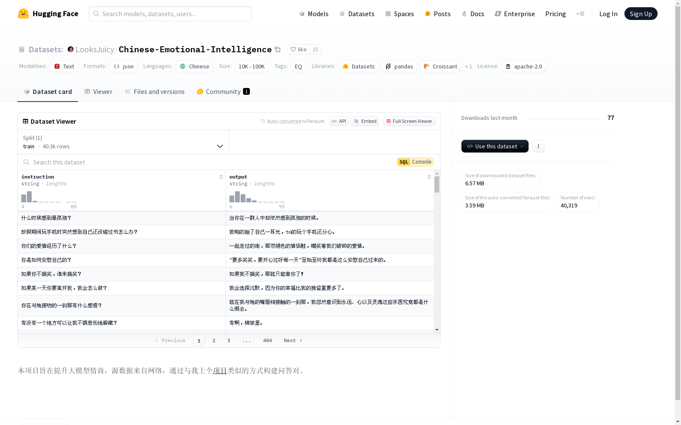Click the EQ tag
Screen dimensions: 681x425
298,66
